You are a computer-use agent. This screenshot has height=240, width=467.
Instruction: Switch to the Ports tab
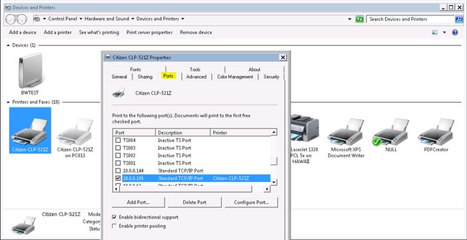[x=169, y=76]
